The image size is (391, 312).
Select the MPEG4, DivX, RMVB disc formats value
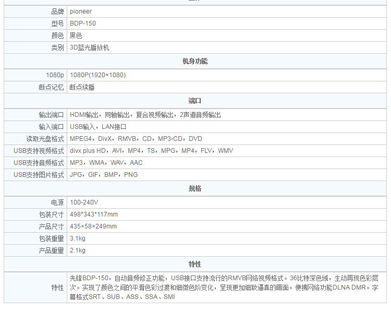pos(136,139)
